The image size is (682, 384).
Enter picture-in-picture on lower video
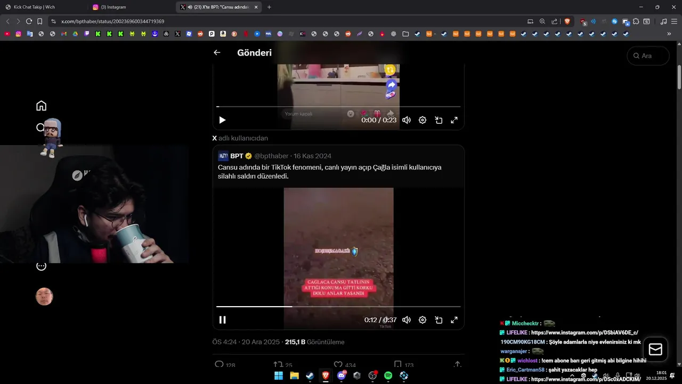(x=439, y=320)
